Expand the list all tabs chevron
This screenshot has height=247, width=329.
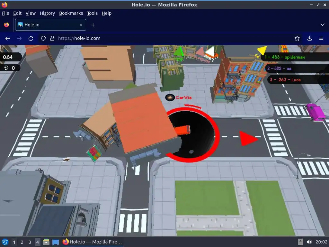[323, 25]
